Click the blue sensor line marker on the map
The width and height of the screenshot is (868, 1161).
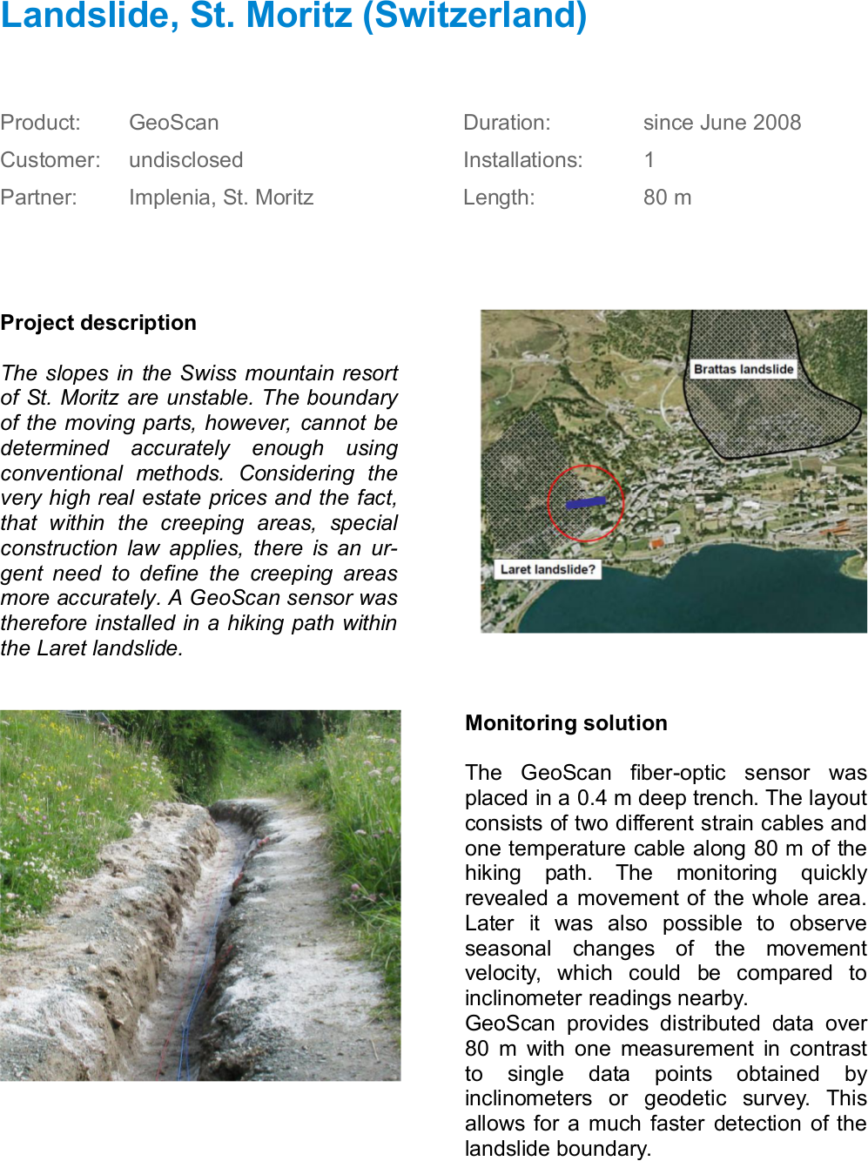[585, 502]
